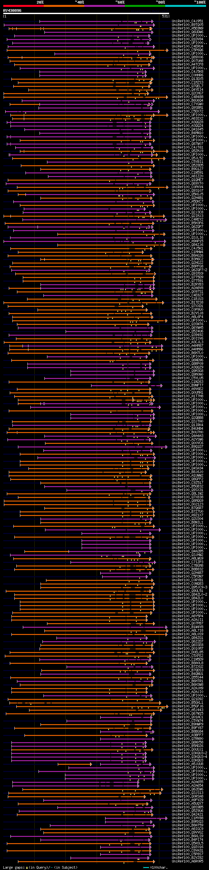
Task: Click the UniRef100_A8IEX2 entry
Action: tap(187, 118)
